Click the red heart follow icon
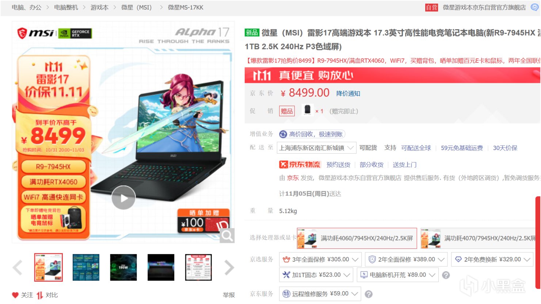 pos(15,295)
